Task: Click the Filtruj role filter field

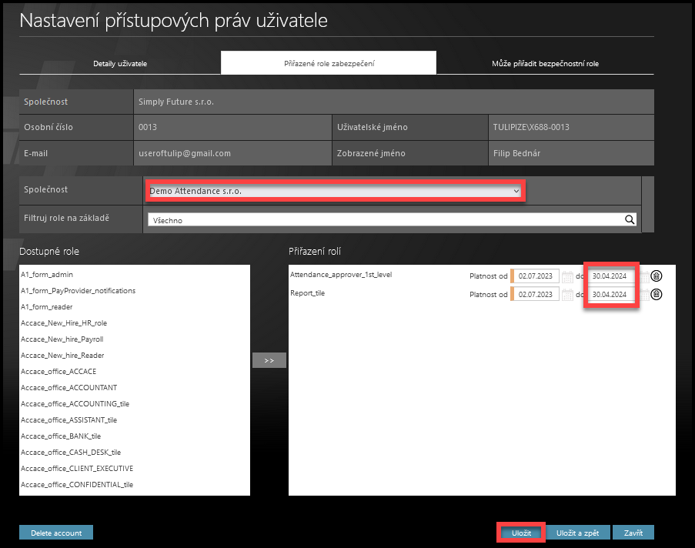Action: [x=385, y=220]
